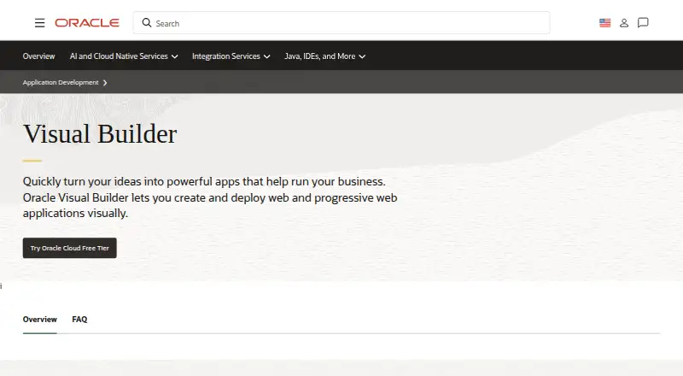Open the account profile icon
The image size is (683, 376).
pos(624,23)
